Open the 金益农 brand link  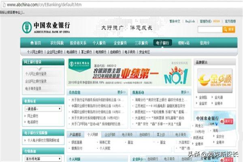[x=203, y=103]
